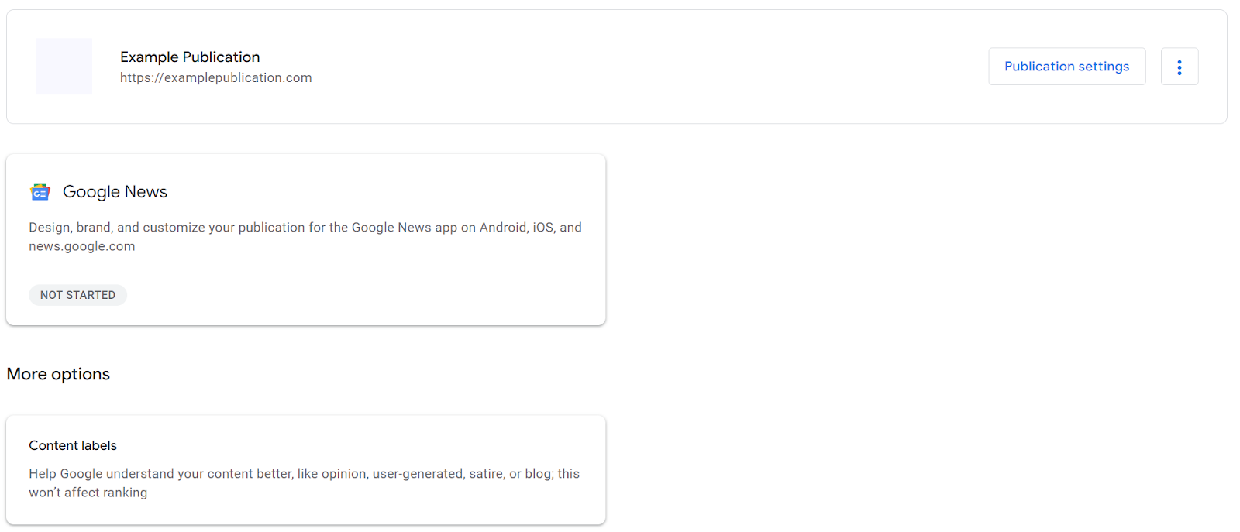The height and width of the screenshot is (532, 1240).
Task: Click the Publication settings button
Action: 1066,67
